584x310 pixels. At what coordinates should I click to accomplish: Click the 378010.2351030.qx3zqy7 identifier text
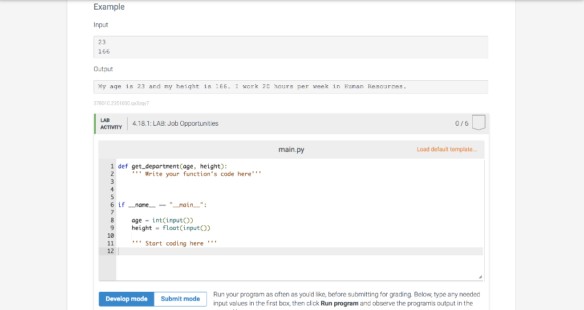click(x=121, y=103)
